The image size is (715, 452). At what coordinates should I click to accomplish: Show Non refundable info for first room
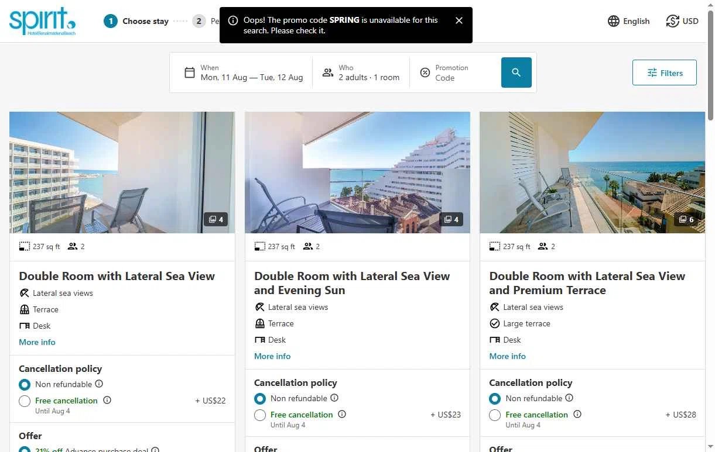coord(99,384)
